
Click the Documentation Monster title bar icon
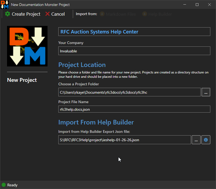pyautogui.click(x=5, y=5)
